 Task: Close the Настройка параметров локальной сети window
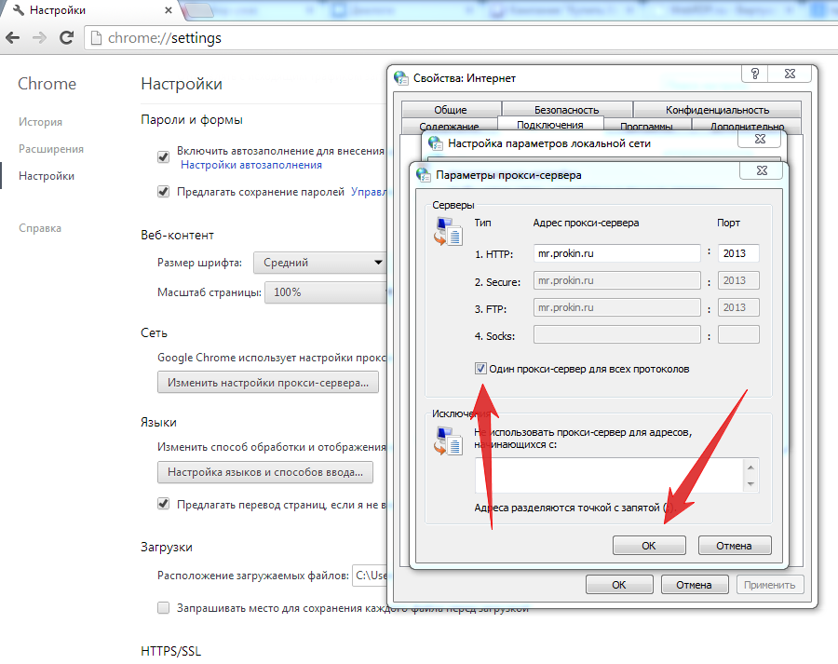(x=760, y=139)
